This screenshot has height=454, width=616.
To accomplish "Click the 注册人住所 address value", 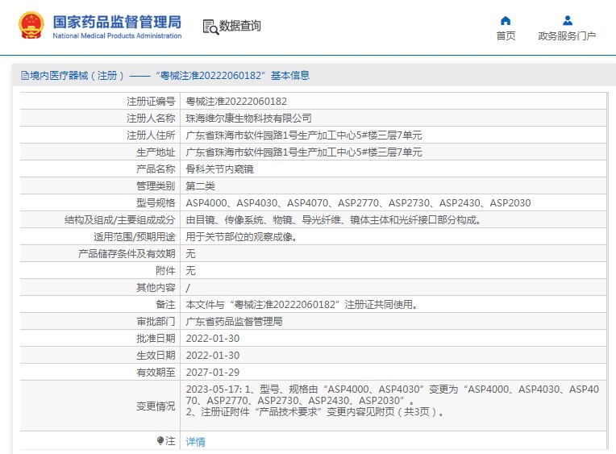I will pos(304,135).
